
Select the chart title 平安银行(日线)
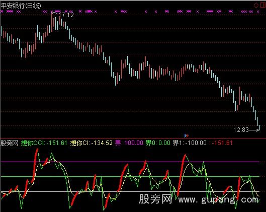click(x=21, y=6)
